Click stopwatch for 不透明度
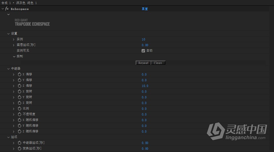Image resolution: width=274 pixels, height=152 pixels. (x=19, y=114)
